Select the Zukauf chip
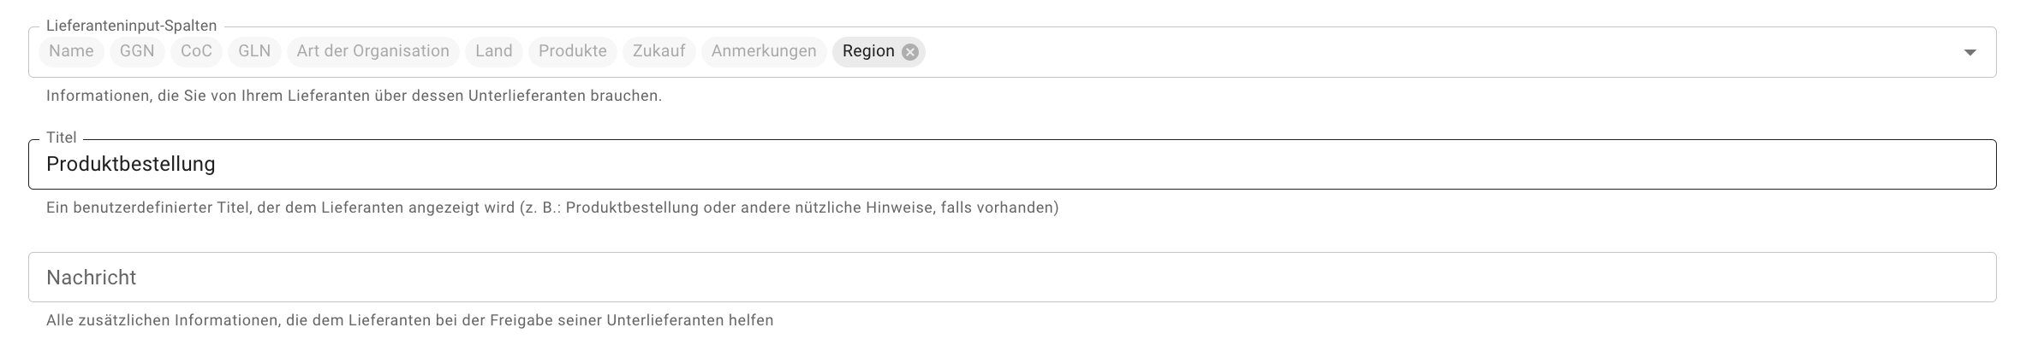The width and height of the screenshot is (2038, 345). coord(659,51)
